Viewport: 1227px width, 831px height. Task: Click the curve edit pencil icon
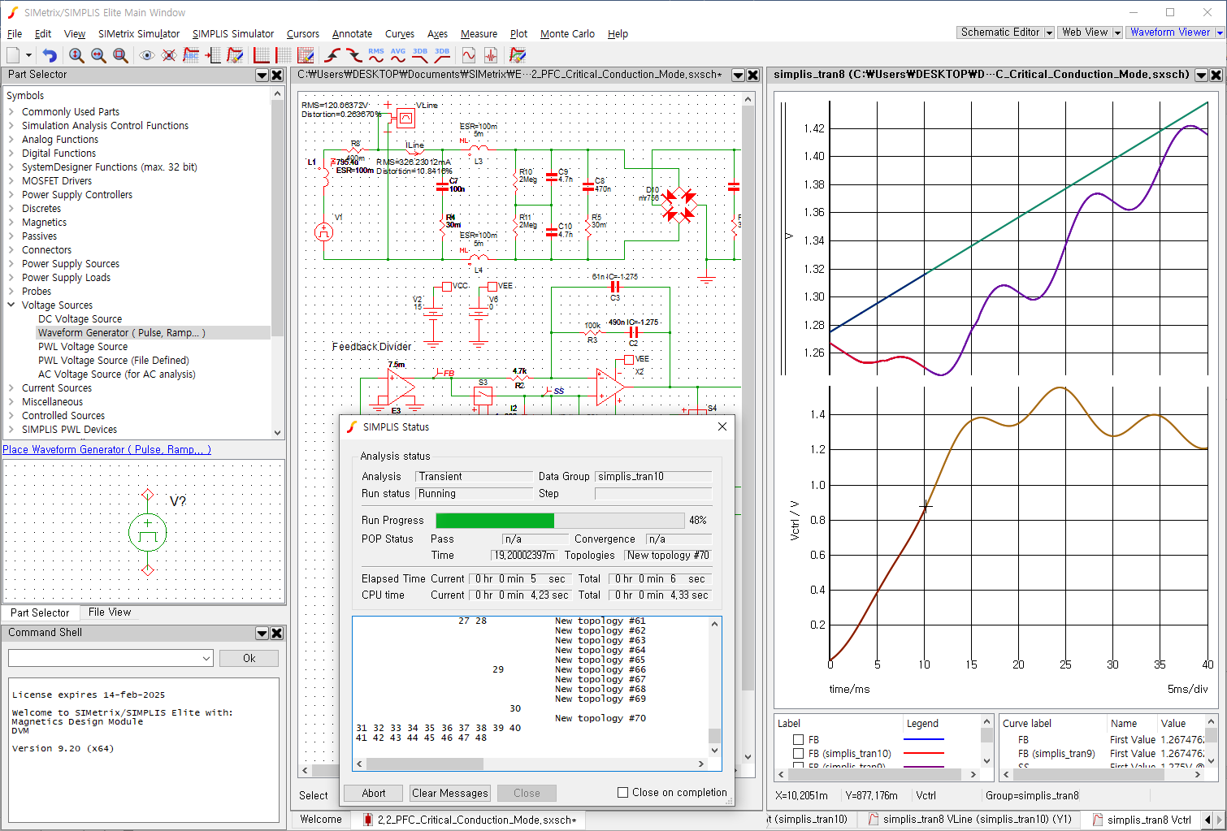click(235, 55)
